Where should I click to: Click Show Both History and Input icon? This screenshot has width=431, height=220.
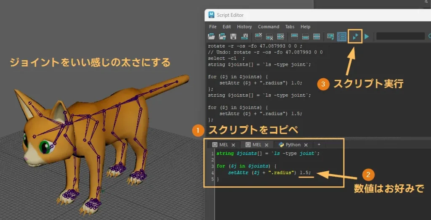pyautogui.click(x=317, y=36)
